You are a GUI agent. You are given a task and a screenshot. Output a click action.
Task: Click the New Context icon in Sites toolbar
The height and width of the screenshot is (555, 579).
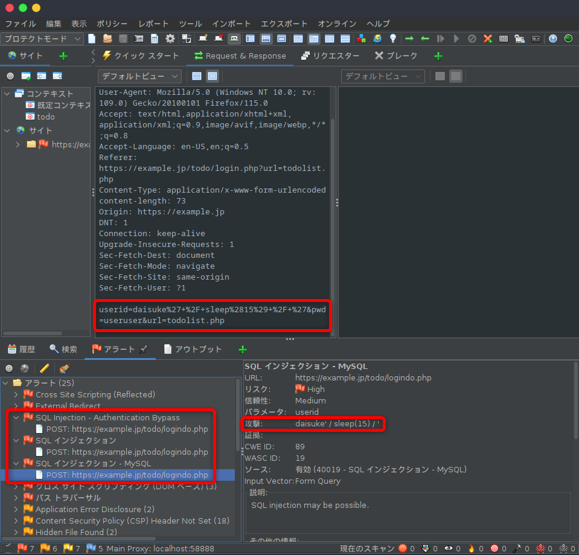26,76
